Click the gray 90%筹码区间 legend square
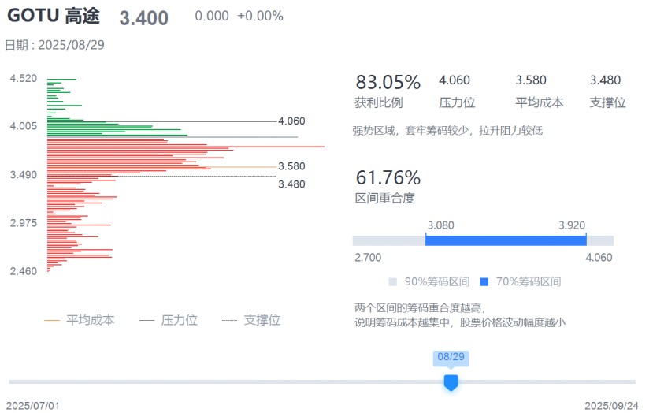The image size is (653, 413). click(x=393, y=282)
